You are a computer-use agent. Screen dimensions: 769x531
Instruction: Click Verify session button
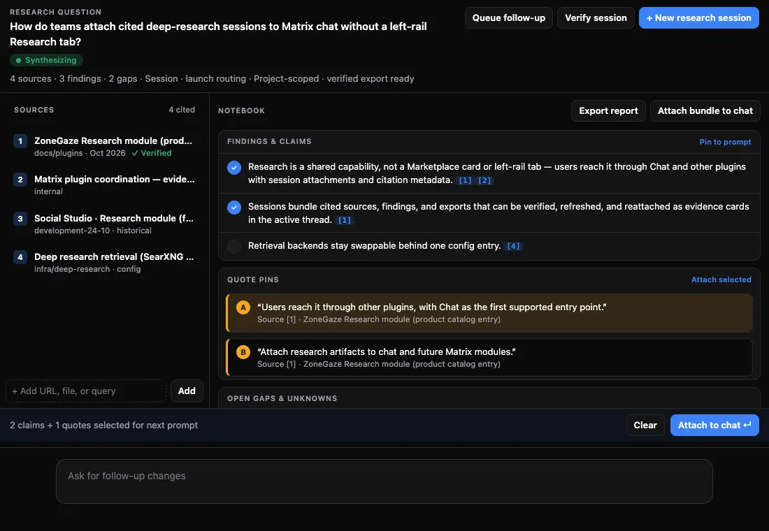tap(596, 17)
